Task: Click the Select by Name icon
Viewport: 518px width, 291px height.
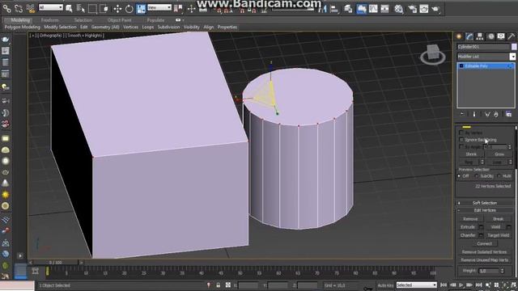Action: tap(81, 8)
